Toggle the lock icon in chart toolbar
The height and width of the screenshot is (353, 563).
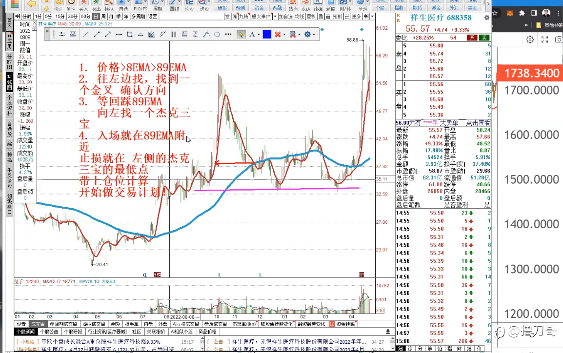[347, 17]
